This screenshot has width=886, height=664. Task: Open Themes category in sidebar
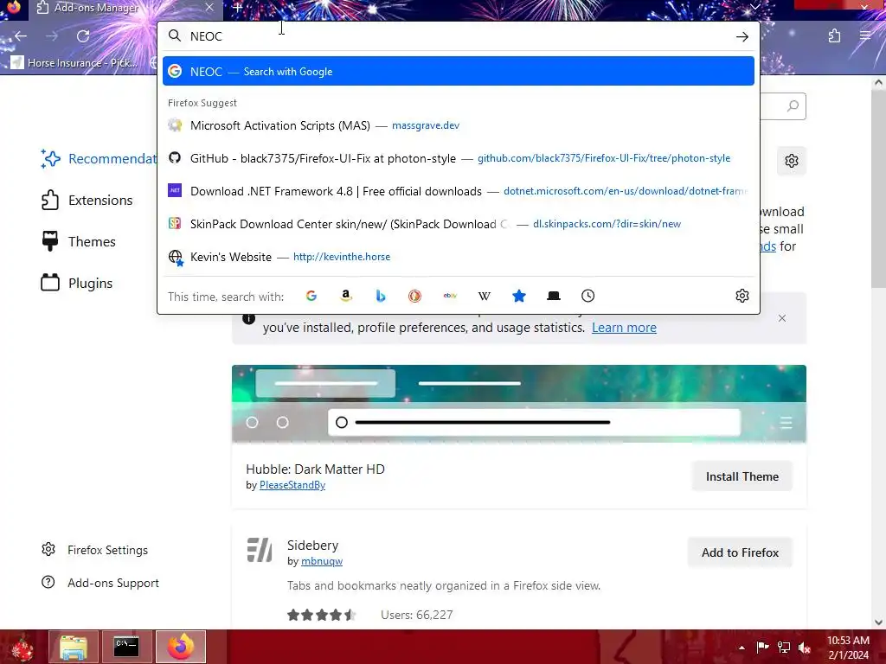pos(79,242)
